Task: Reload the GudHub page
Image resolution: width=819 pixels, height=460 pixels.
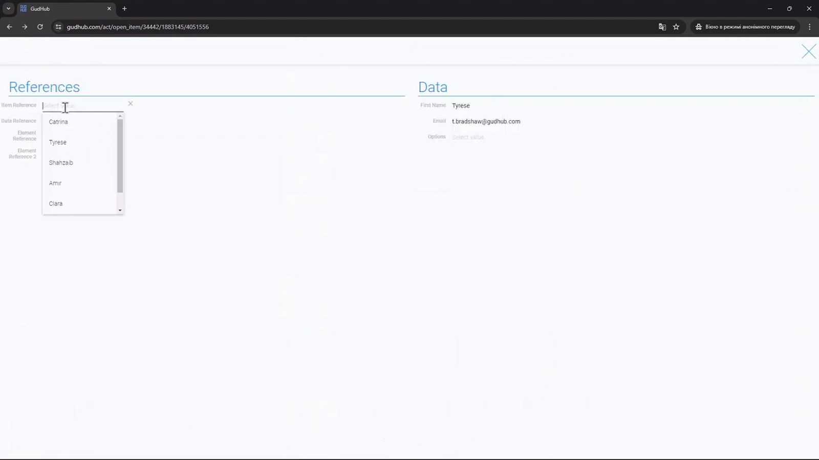Action: click(x=40, y=27)
